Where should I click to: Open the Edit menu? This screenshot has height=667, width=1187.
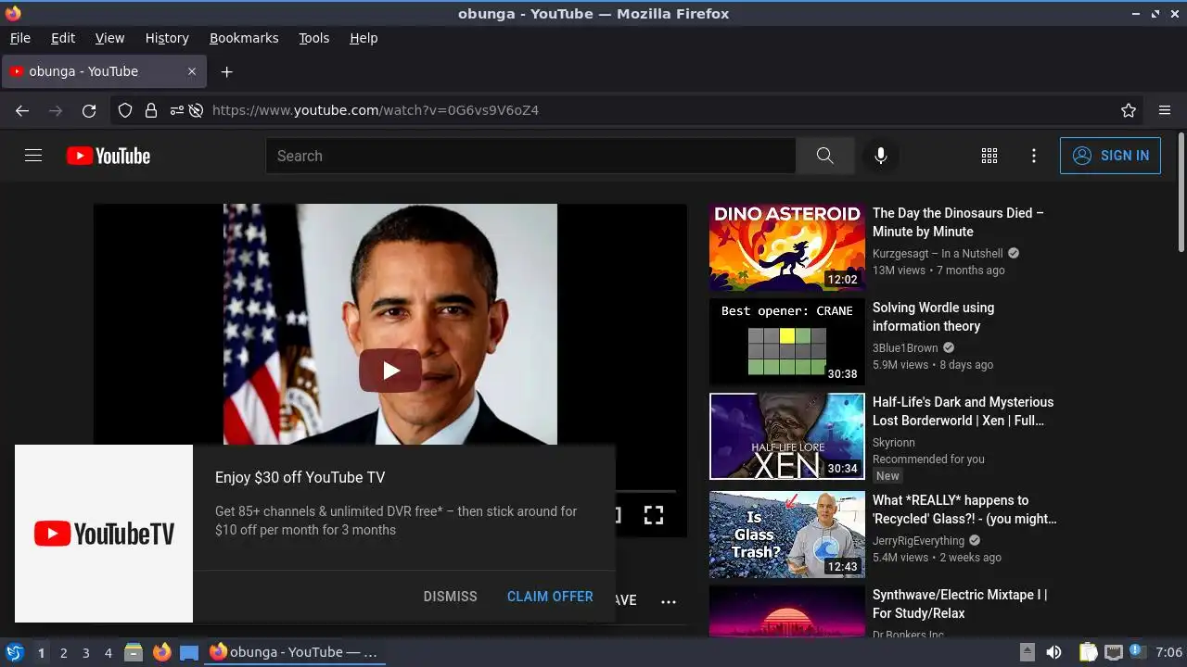[63, 38]
